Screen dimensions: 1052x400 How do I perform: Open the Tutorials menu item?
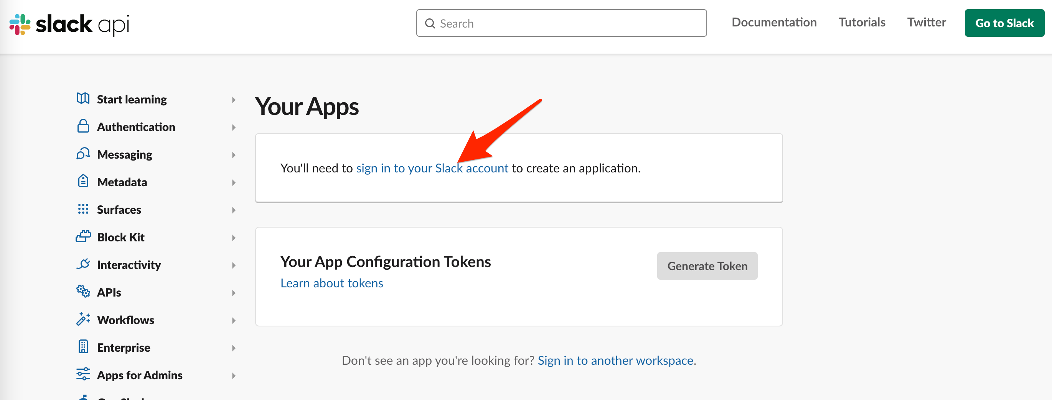(x=862, y=23)
